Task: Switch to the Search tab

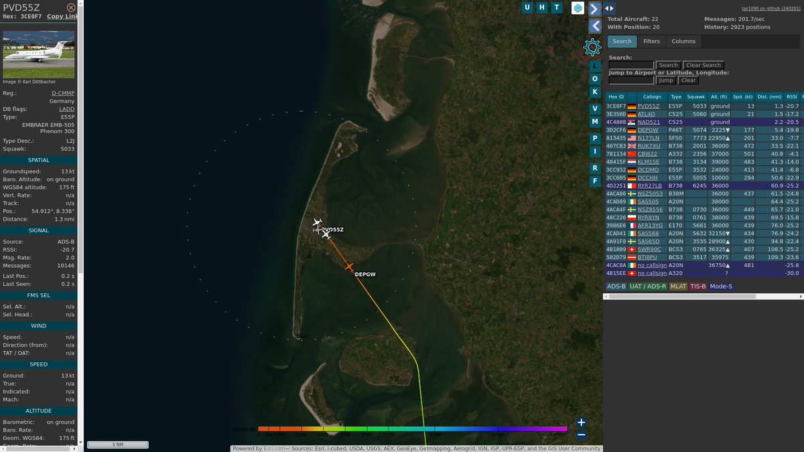Action: coord(622,42)
